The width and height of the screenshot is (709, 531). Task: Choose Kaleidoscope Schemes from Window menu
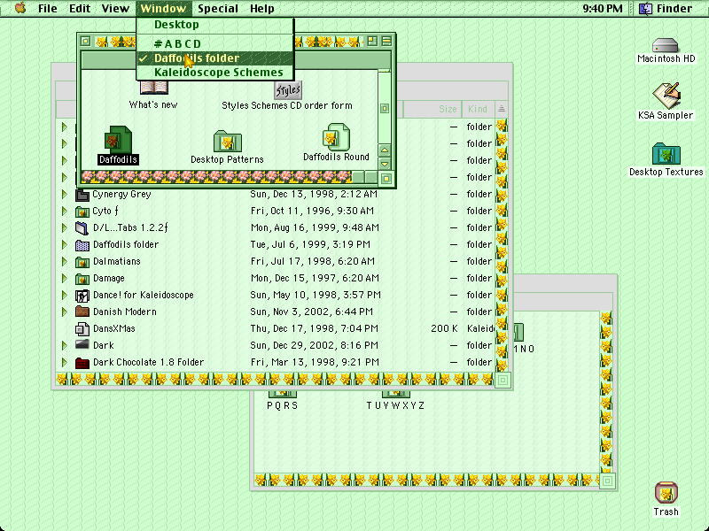coord(215,73)
